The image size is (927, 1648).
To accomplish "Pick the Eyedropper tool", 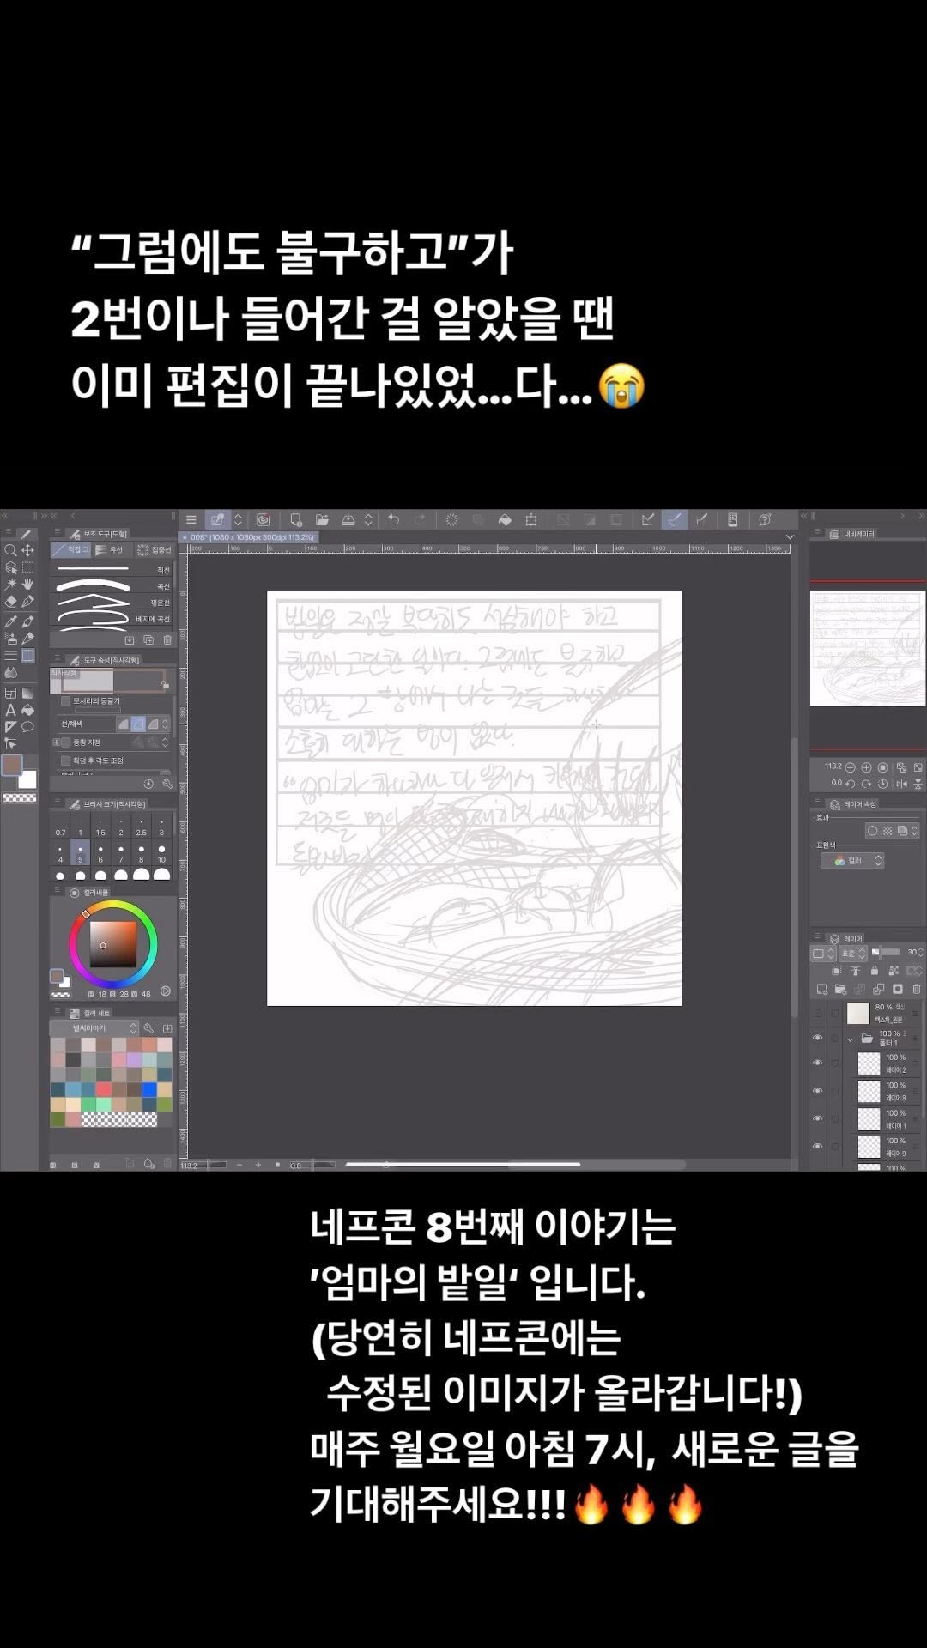I will [11, 621].
